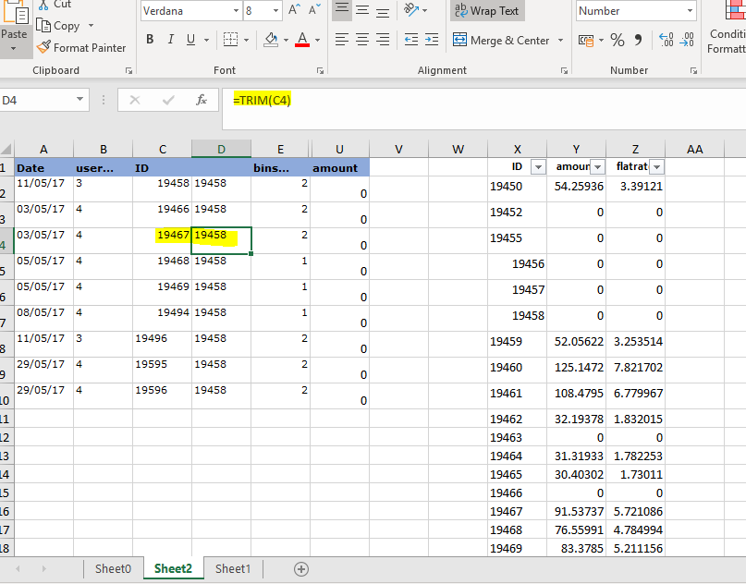This screenshot has width=746, height=584.
Task: Toggle Underline formatting
Action: point(190,40)
